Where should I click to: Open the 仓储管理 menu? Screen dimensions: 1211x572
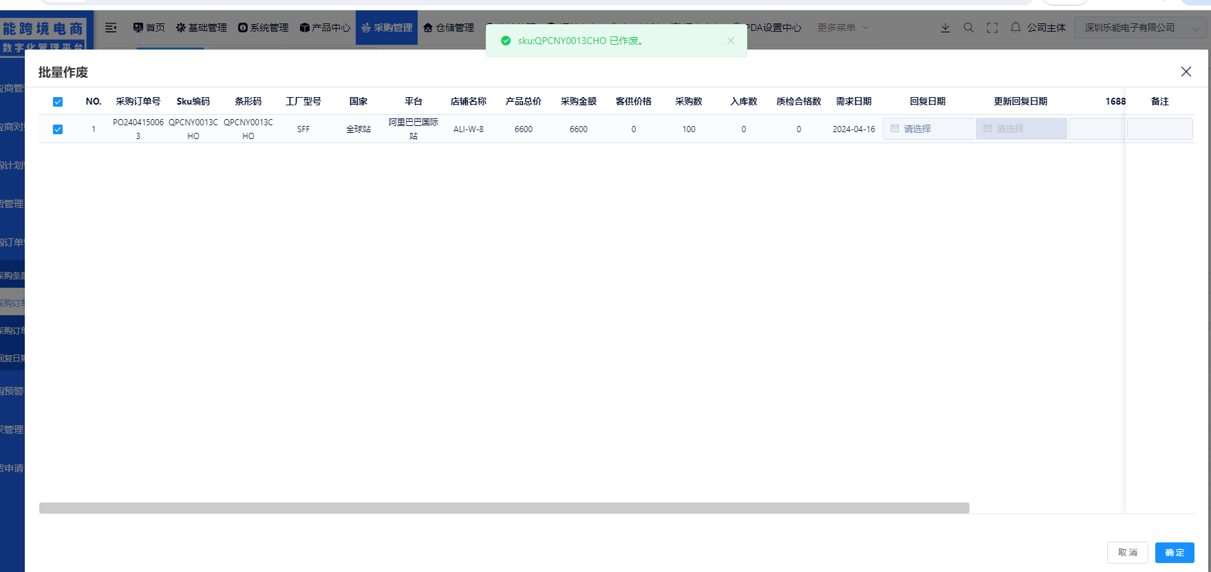pyautogui.click(x=449, y=28)
